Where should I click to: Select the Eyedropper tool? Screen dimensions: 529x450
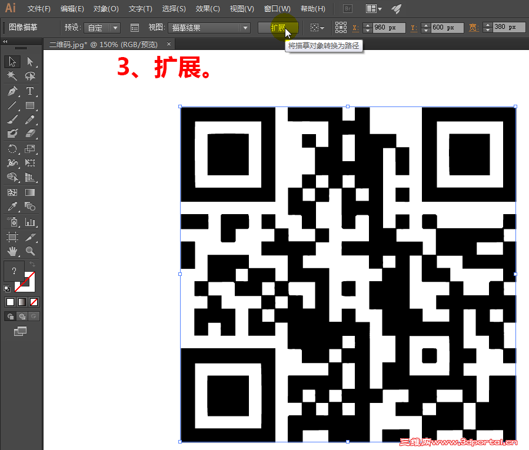click(x=12, y=206)
